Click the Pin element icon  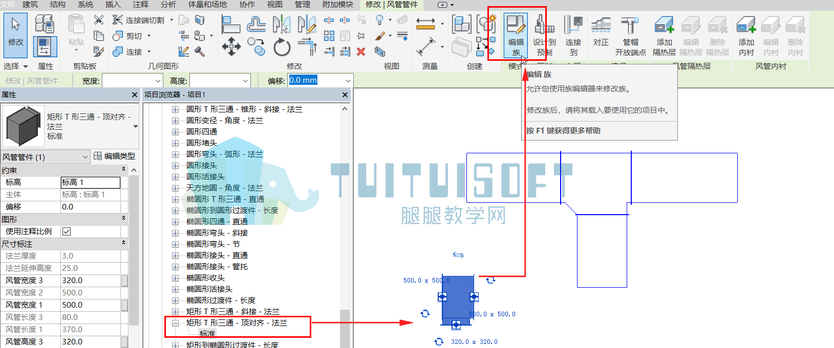(x=361, y=36)
